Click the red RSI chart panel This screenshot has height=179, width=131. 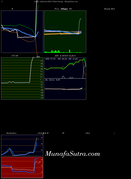[x=22, y=167]
